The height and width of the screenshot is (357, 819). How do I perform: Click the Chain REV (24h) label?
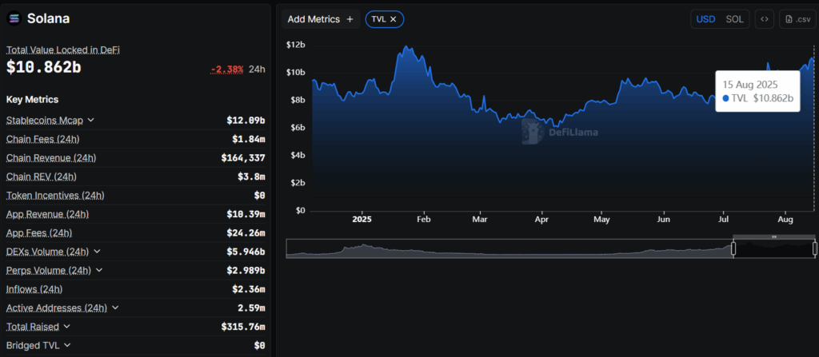pyautogui.click(x=42, y=177)
